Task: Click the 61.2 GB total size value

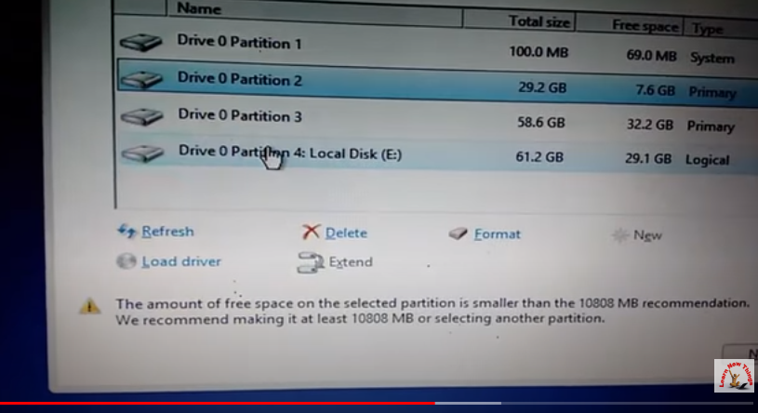Action: 539,156
